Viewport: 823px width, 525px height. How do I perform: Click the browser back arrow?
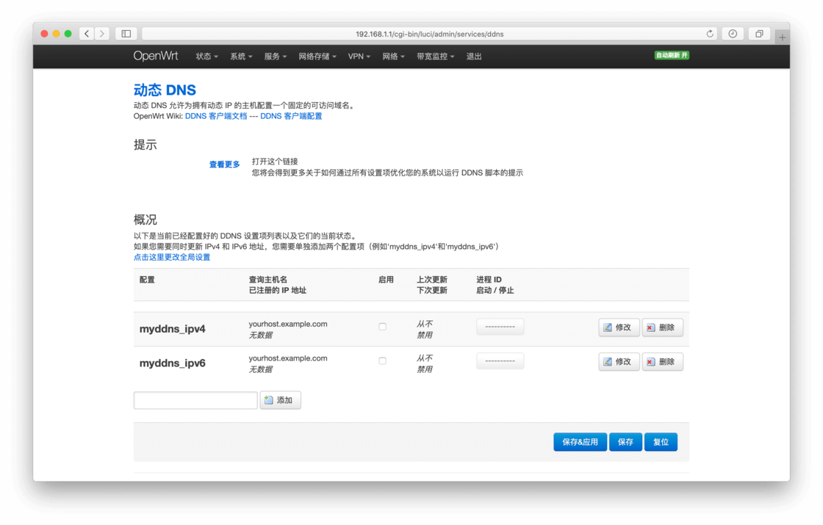tap(86, 33)
